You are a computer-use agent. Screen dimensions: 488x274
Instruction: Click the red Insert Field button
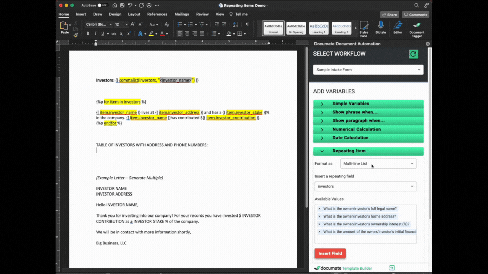(330, 253)
